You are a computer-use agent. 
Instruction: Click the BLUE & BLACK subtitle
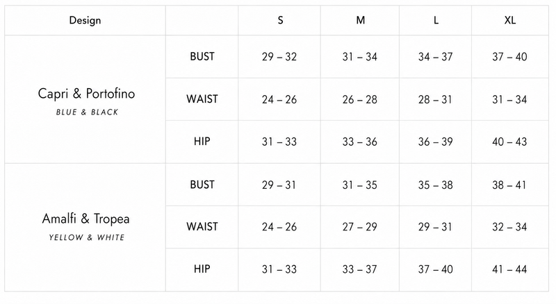pyautogui.click(x=87, y=112)
